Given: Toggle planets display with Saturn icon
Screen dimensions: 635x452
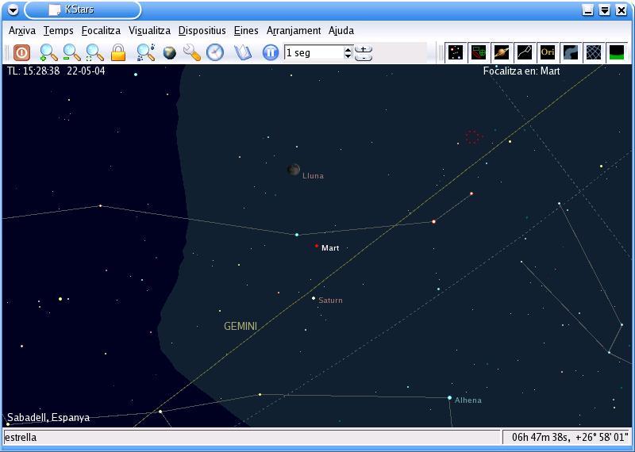Looking at the screenshot, I should (502, 52).
